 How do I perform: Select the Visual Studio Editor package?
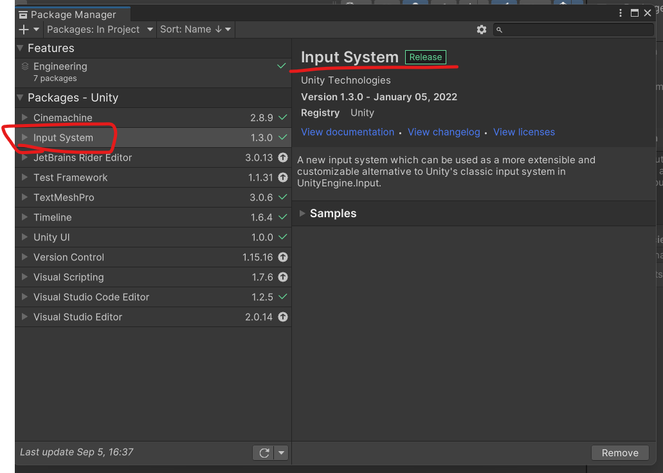pos(153,317)
